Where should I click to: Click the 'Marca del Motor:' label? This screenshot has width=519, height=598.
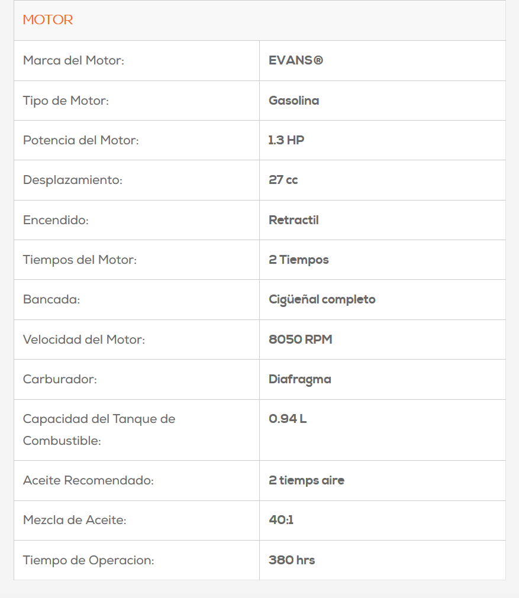[x=73, y=60]
